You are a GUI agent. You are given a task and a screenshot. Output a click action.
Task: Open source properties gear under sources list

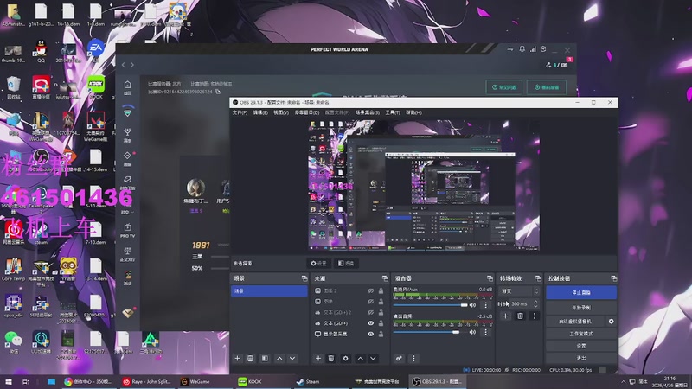[345, 359]
